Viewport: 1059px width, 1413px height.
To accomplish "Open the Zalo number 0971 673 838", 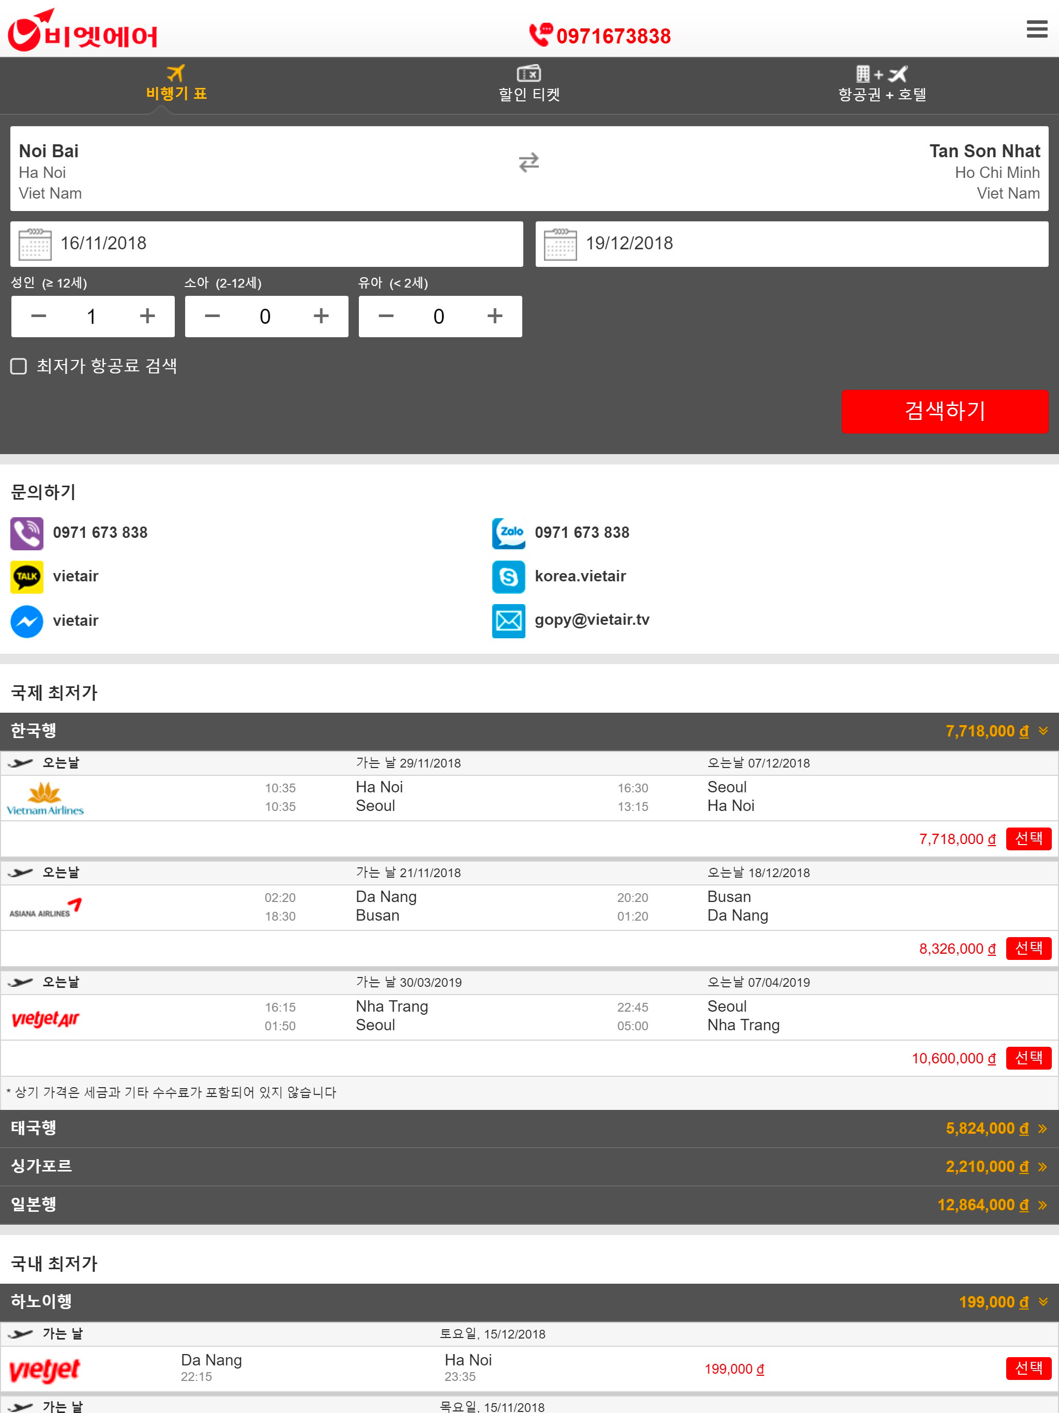I will coord(582,533).
